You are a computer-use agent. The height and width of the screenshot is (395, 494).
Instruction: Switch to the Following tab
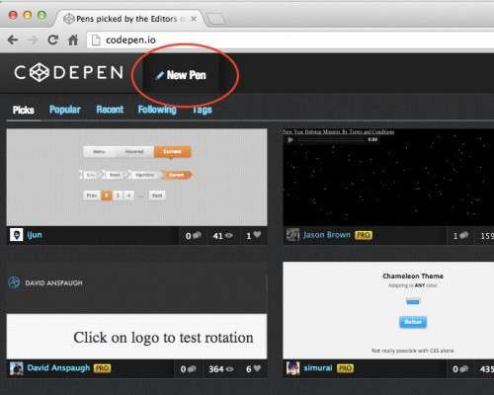[x=157, y=110]
